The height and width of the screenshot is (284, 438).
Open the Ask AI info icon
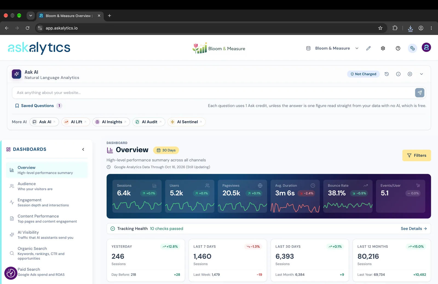point(398,74)
